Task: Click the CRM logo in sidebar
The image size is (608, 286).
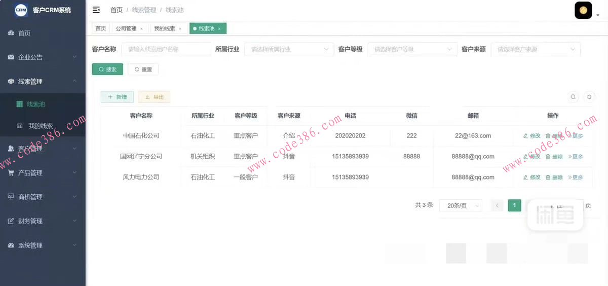Action: (x=21, y=10)
